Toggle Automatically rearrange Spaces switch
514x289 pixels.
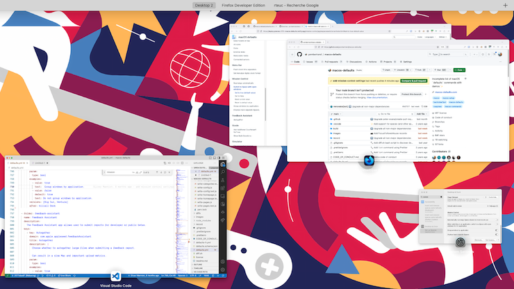pos(497,220)
